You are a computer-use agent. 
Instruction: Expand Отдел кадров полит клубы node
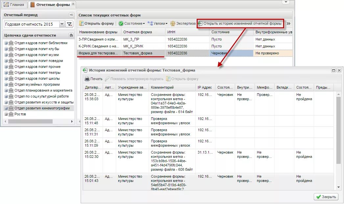point(6,49)
